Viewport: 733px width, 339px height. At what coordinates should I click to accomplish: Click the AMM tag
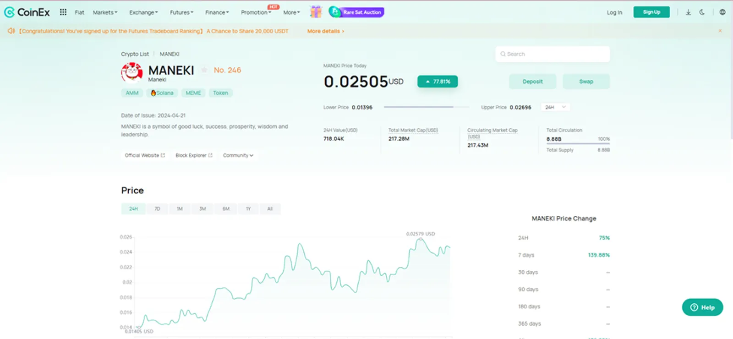click(132, 93)
